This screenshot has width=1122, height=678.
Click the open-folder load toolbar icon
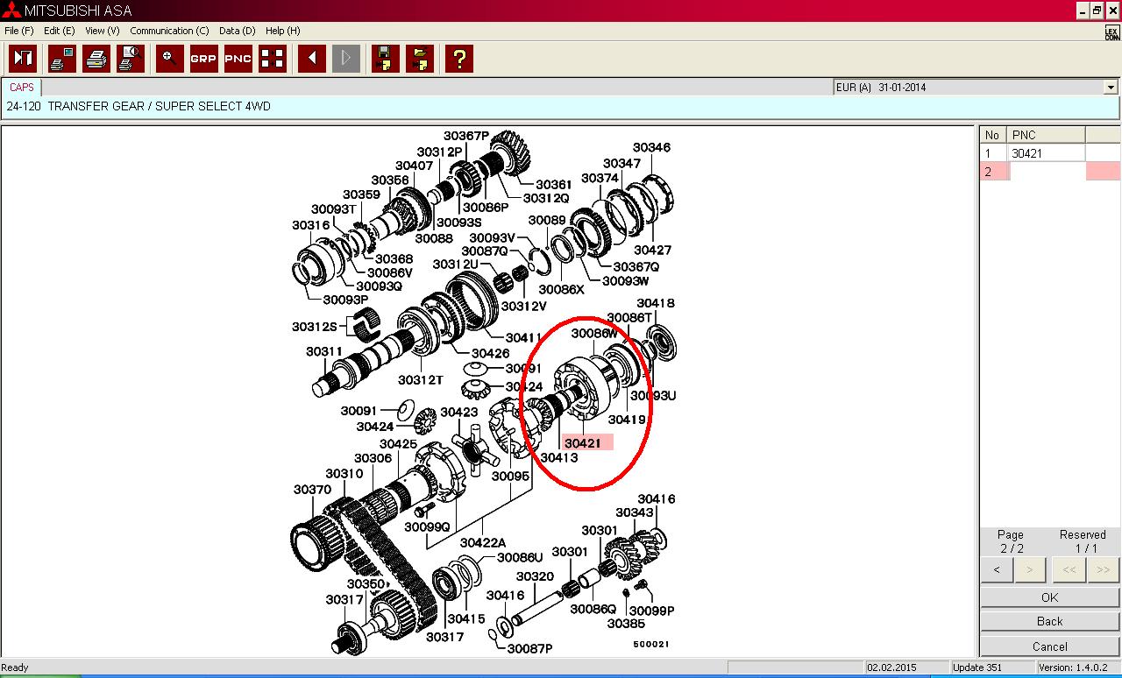click(419, 59)
